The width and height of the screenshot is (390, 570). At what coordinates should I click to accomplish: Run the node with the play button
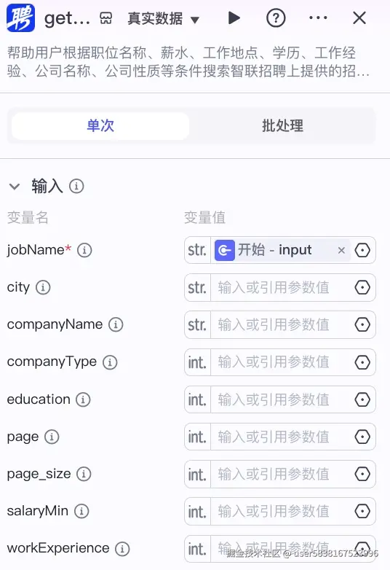pyautogui.click(x=234, y=17)
